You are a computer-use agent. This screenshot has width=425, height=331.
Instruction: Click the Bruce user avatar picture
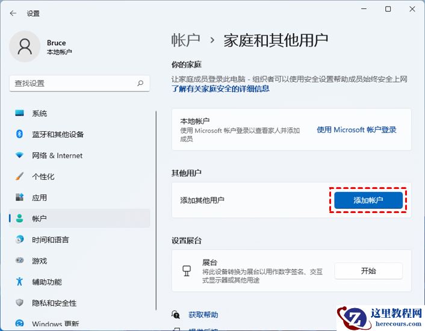click(25, 46)
